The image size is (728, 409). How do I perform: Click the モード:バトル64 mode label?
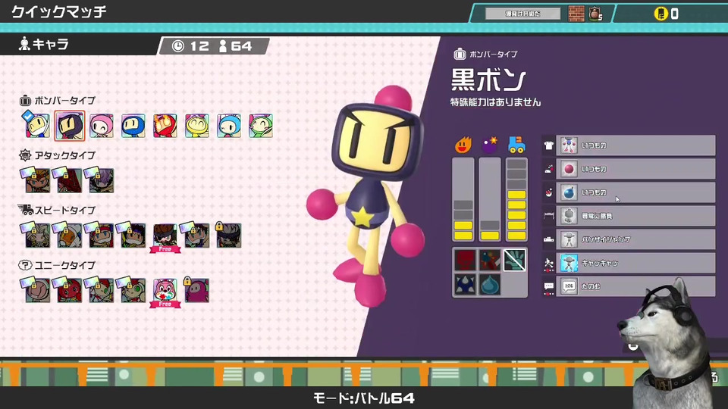[x=364, y=398]
